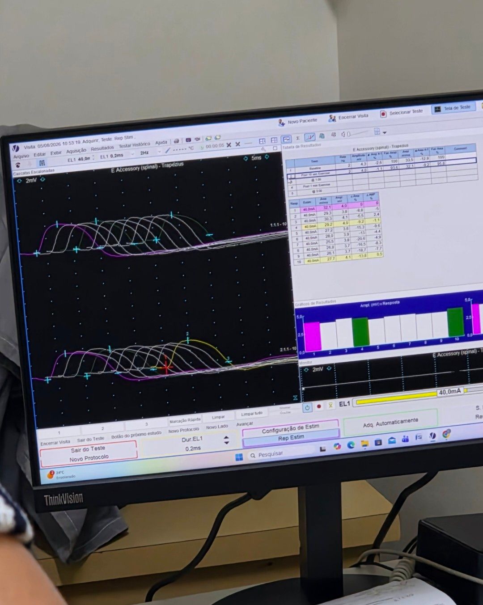Screen dimensions: 483x605
Task: Increase the 2mV gain arrow on the waveform
Action: point(43,179)
